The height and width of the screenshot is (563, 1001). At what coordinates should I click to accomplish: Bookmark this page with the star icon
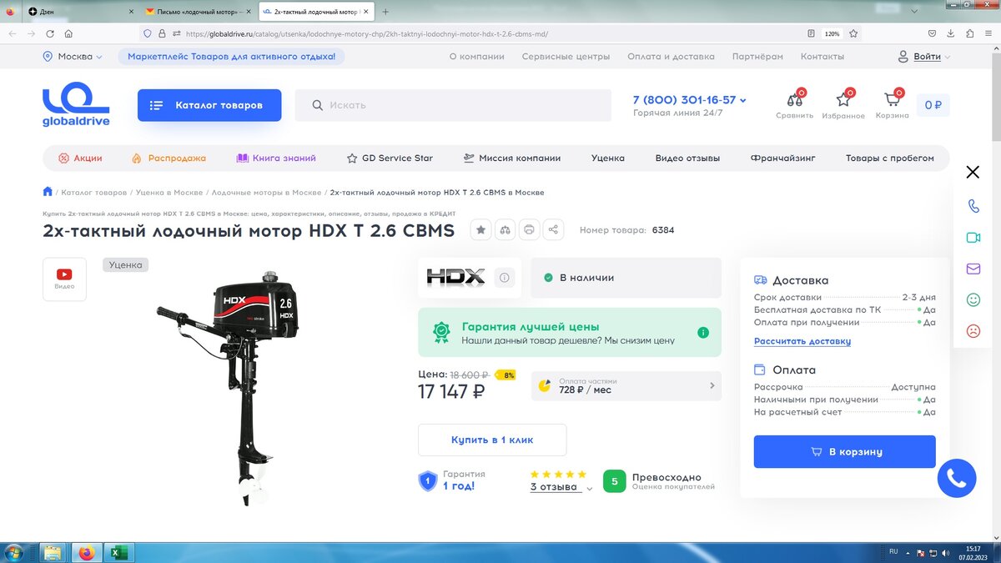coord(855,34)
